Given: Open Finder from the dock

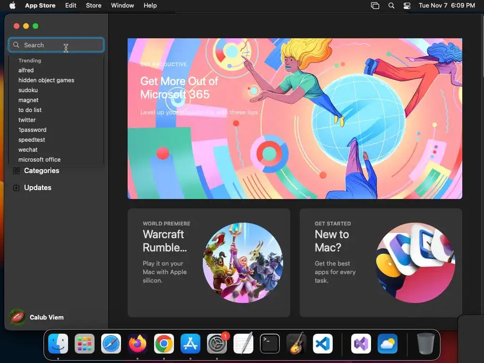Looking at the screenshot, I should coord(58,344).
